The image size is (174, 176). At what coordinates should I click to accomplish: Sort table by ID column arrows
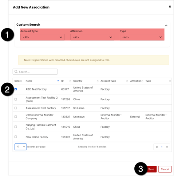pyautogui.click(x=70, y=81)
